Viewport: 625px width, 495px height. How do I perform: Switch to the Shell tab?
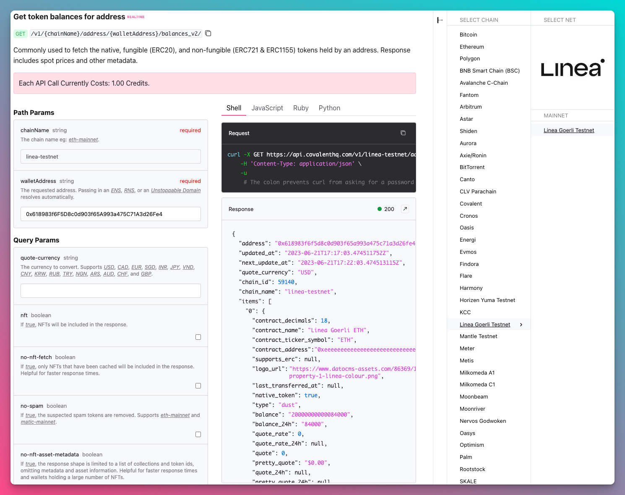point(234,108)
